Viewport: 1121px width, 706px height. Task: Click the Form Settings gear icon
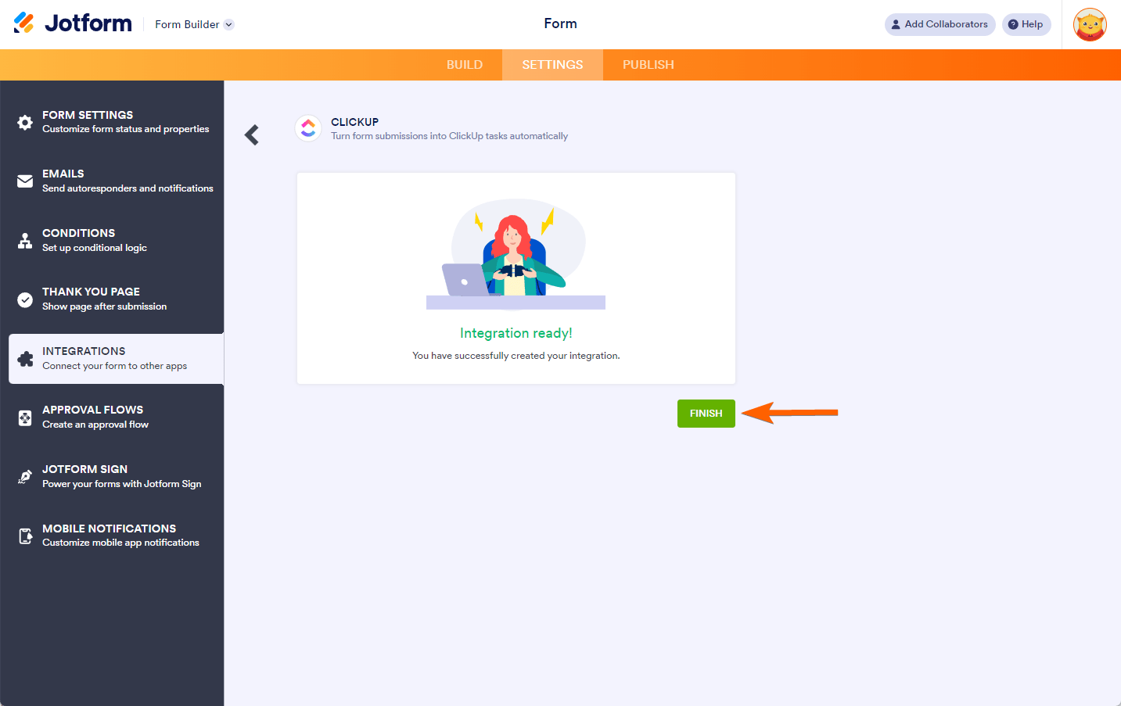pos(25,123)
